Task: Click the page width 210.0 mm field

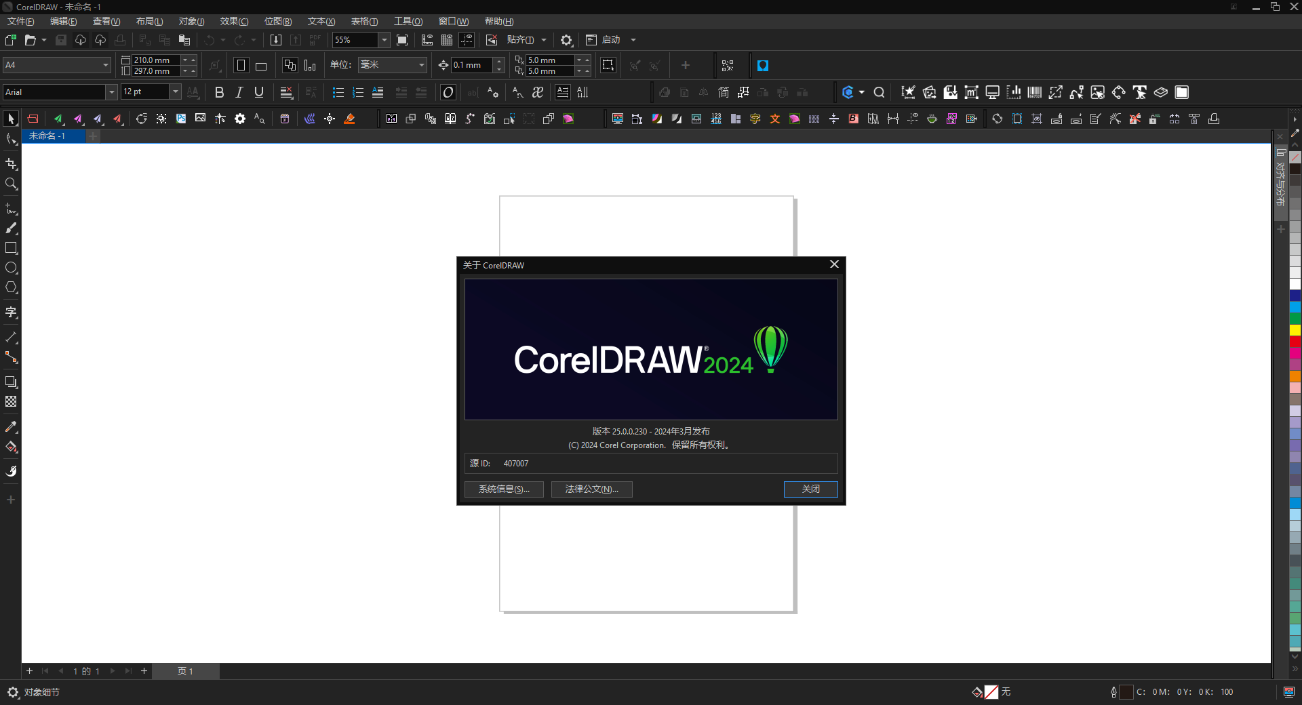Action: click(156, 60)
